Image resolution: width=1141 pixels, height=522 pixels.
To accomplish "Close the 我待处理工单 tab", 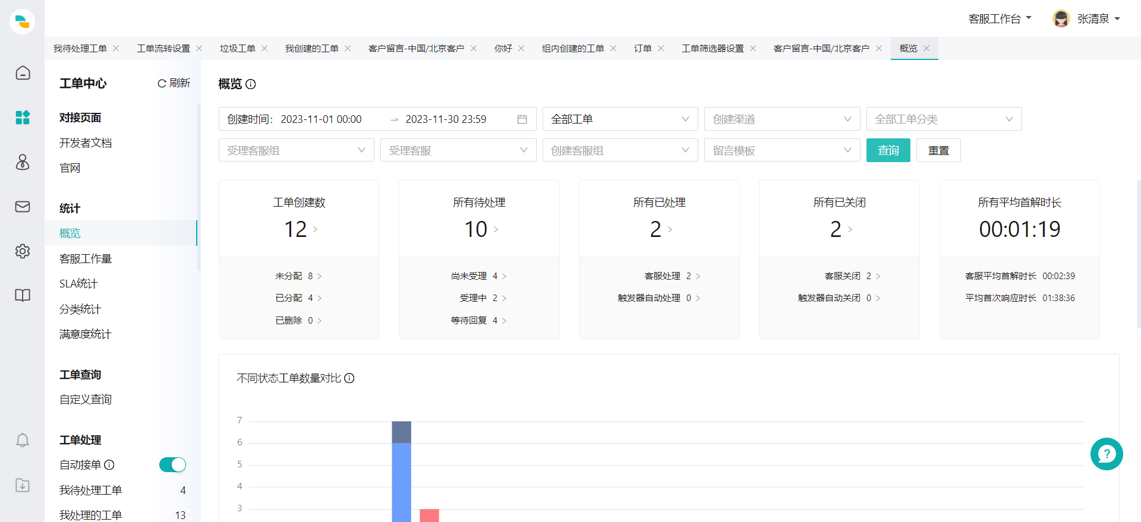I will tap(116, 49).
